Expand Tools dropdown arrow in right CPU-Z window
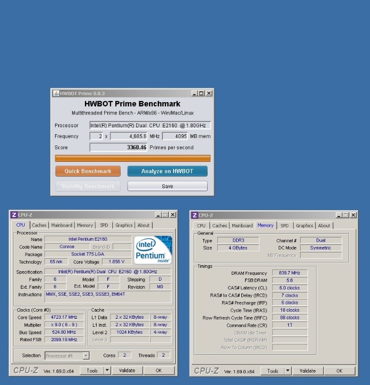370x385 pixels. tap(288, 371)
